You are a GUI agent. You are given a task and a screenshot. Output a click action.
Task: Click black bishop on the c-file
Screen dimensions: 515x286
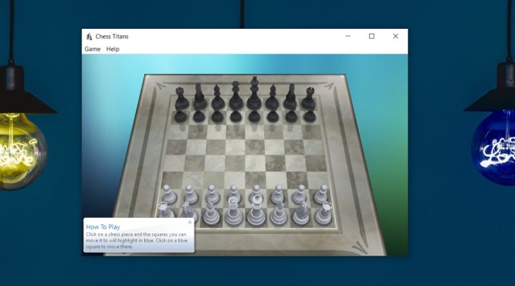(x=218, y=98)
